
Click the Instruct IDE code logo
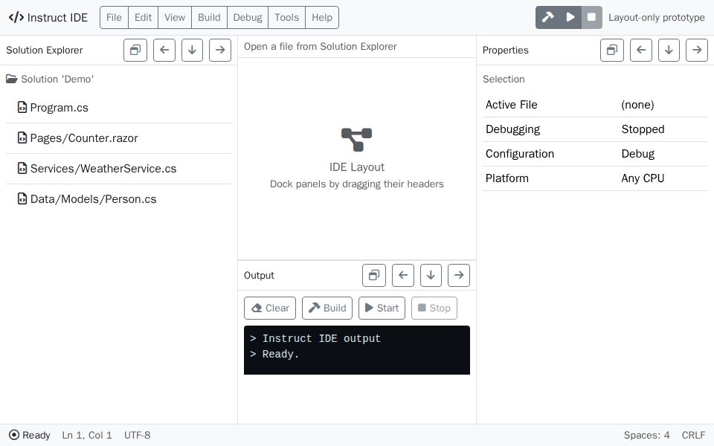pyautogui.click(x=17, y=17)
